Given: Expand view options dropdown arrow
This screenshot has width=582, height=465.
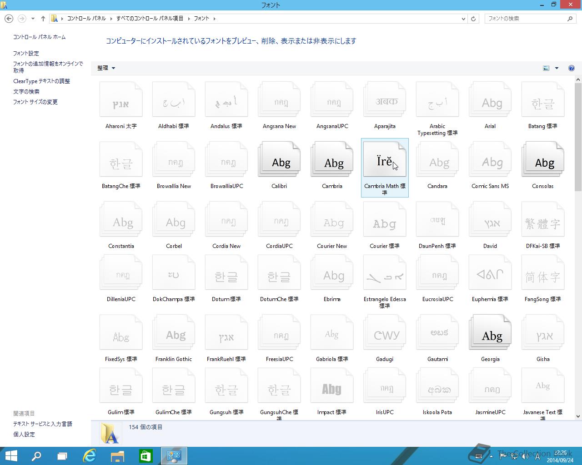Looking at the screenshot, I should pos(557,68).
